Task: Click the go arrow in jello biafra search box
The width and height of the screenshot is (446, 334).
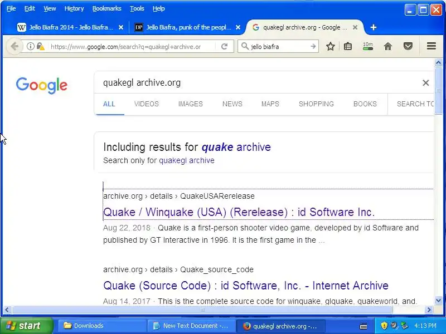Action: (313, 46)
